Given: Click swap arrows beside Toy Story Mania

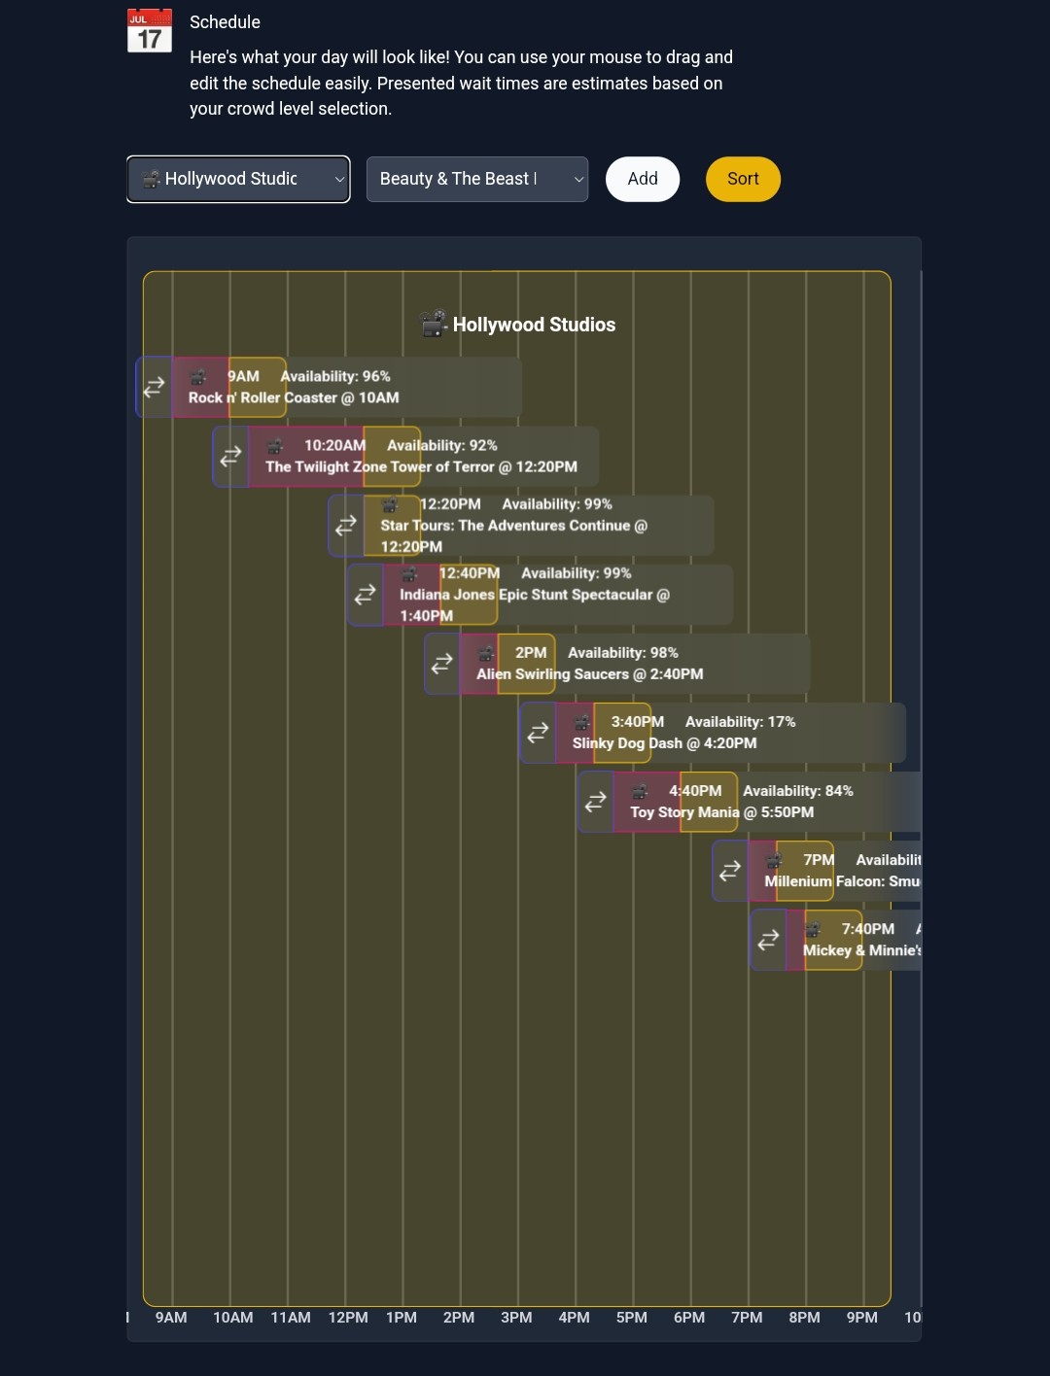Looking at the screenshot, I should tap(596, 802).
